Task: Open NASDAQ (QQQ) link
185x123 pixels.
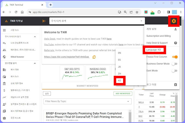Action: (x=98, y=69)
